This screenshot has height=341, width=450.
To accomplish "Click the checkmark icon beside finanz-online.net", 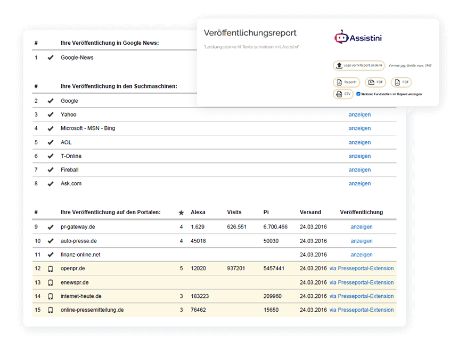I will (x=51, y=255).
